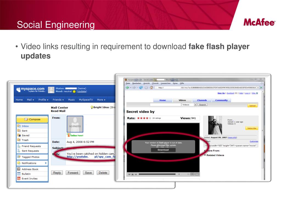Open the Mail dropdown in MySpace nav bar

click(30, 100)
